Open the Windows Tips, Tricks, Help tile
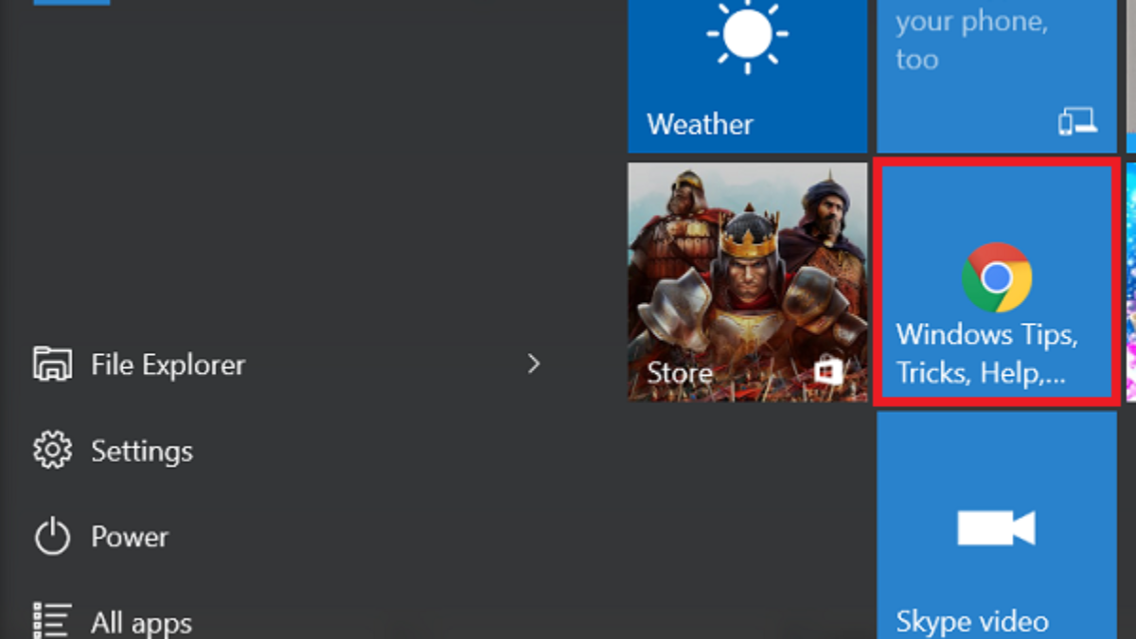Viewport: 1136px width, 639px height. (996, 282)
